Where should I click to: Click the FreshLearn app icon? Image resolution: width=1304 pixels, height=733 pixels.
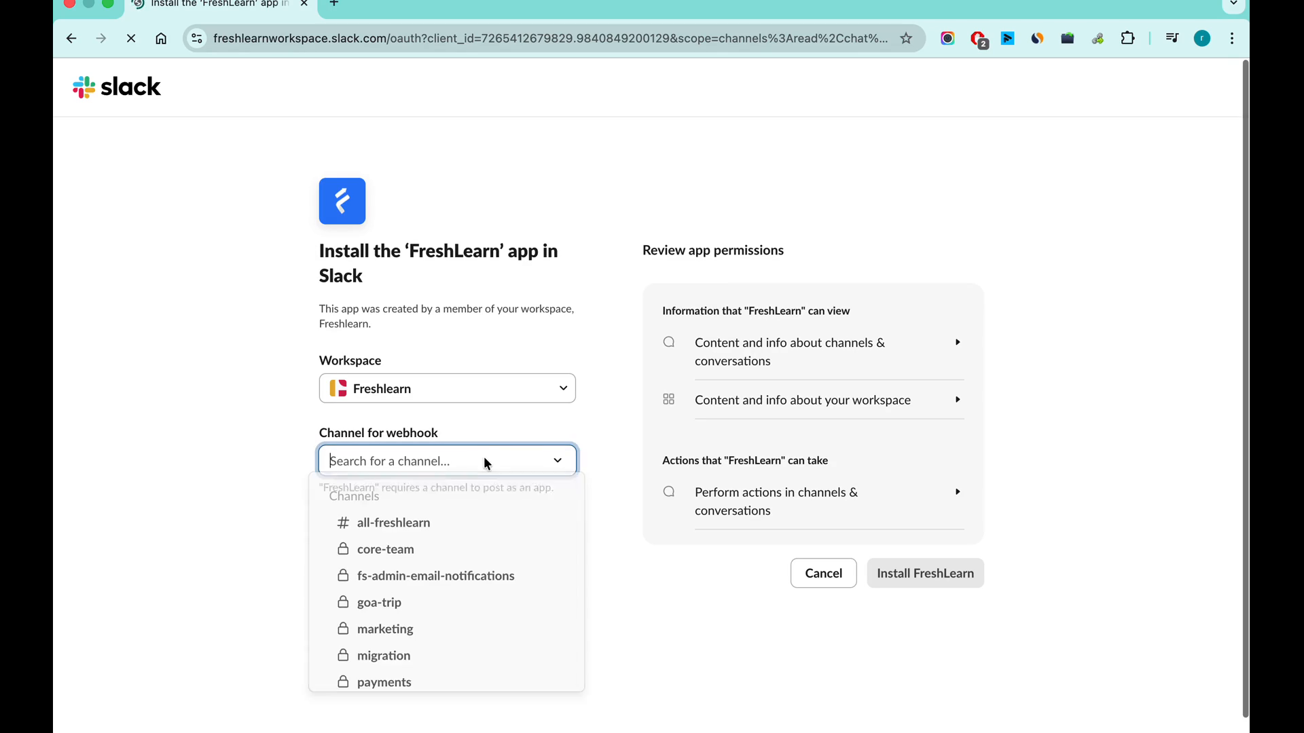tap(342, 201)
